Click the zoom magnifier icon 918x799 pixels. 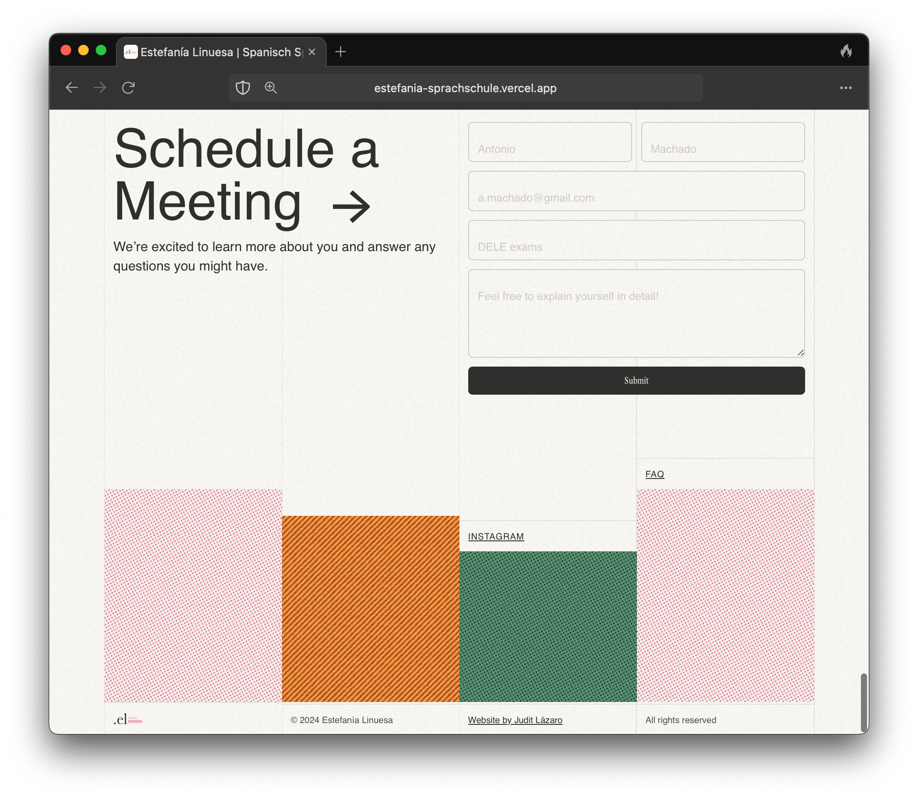coord(271,88)
